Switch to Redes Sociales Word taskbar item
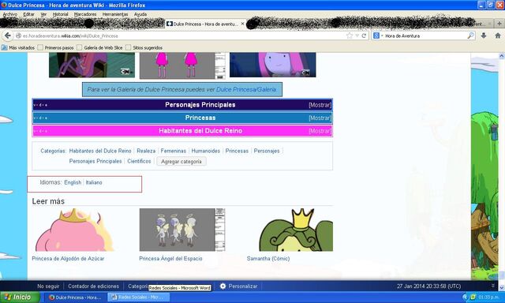505x303 pixels. point(138,297)
